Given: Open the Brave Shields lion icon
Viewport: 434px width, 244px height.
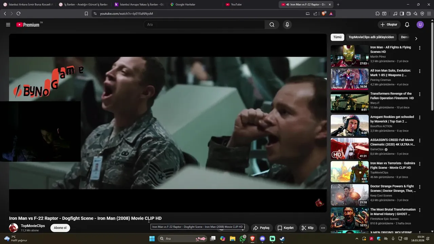Looking at the screenshot, I should pyautogui.click(x=324, y=14).
